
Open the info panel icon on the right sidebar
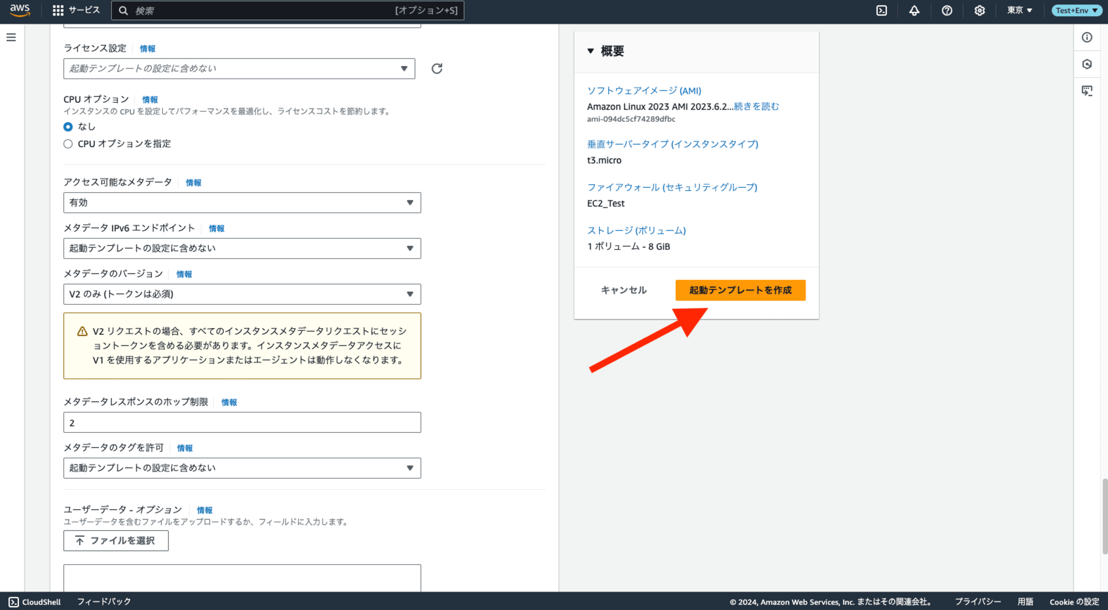[1087, 37]
